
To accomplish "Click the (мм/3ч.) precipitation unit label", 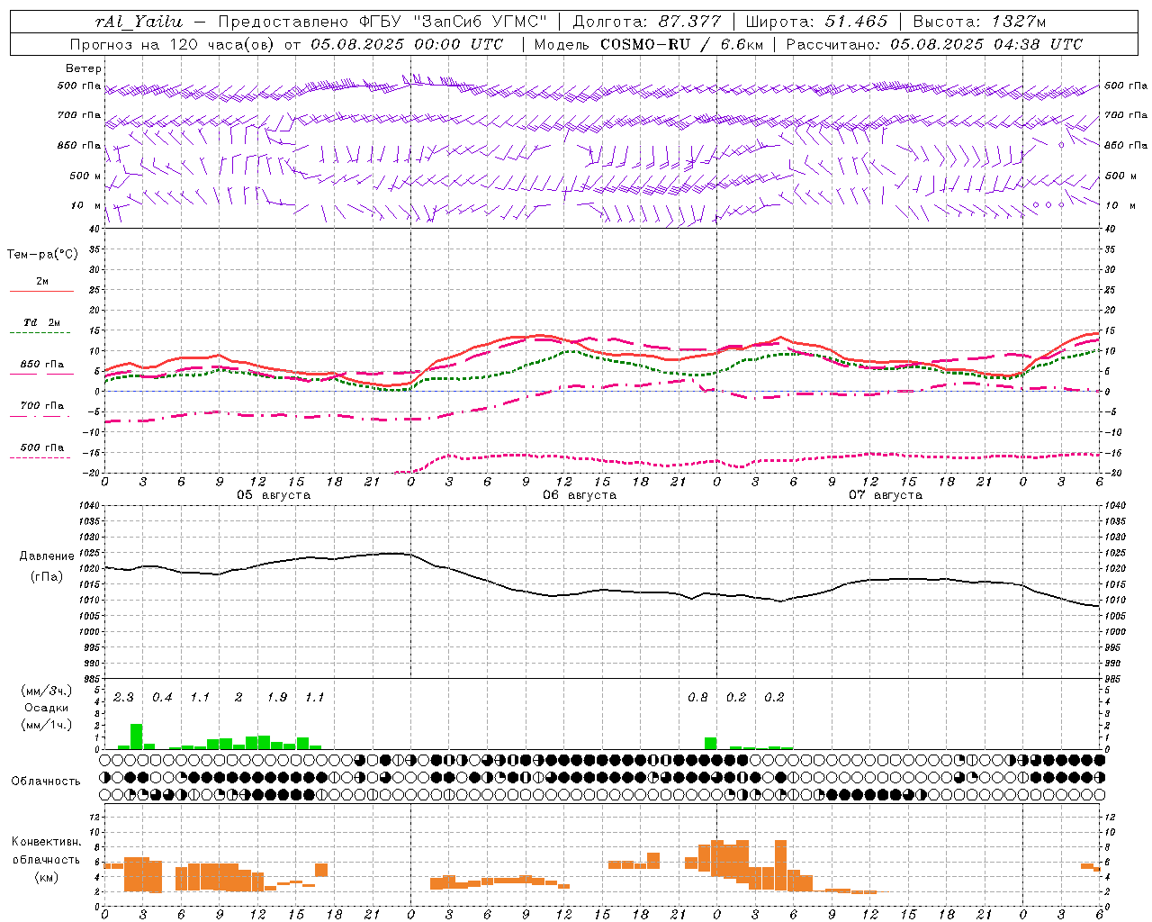I will tap(47, 691).
